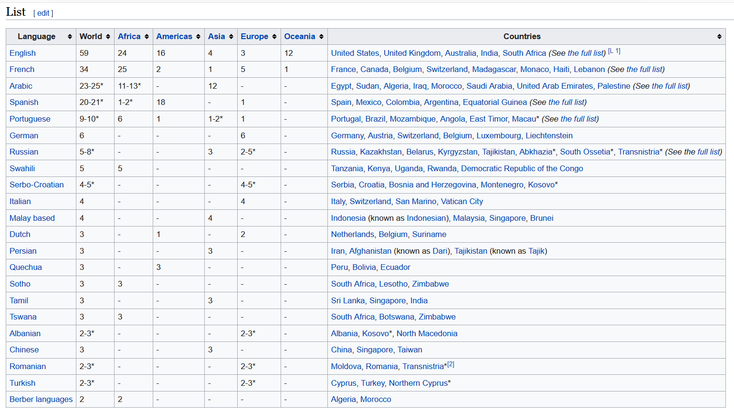Viewport: 734px width, 412px height.
Task: Open the Russian language link
Action: (24, 152)
